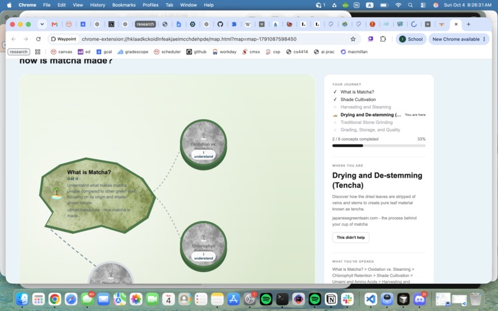Open Terminal from the dock

point(282,299)
